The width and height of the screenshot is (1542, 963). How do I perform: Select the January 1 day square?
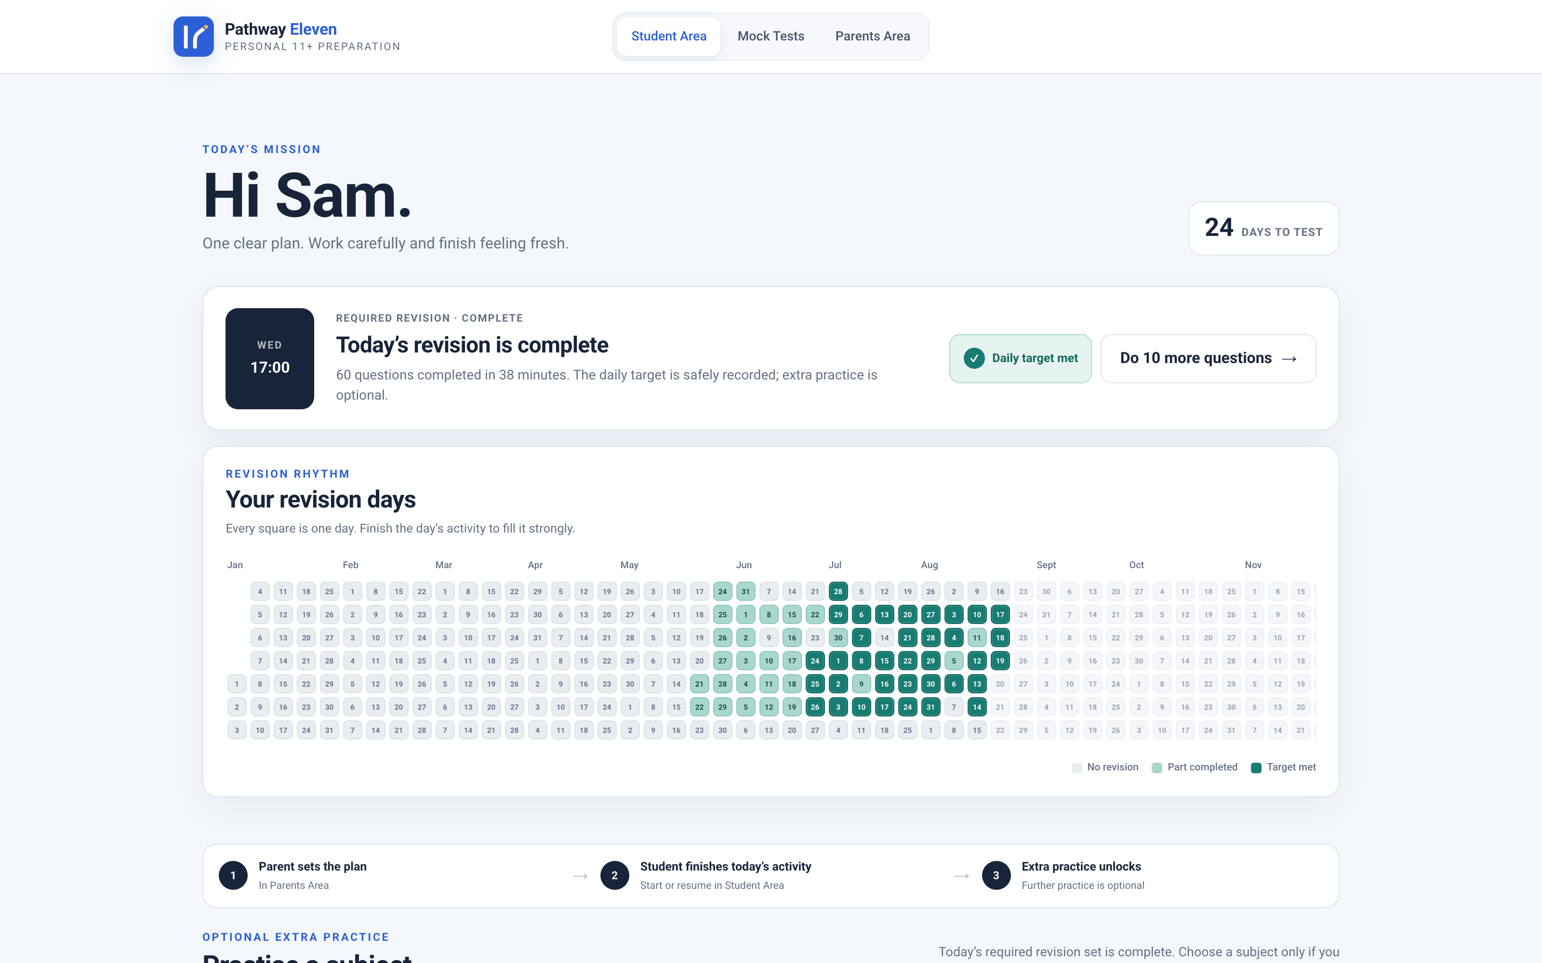click(x=237, y=684)
